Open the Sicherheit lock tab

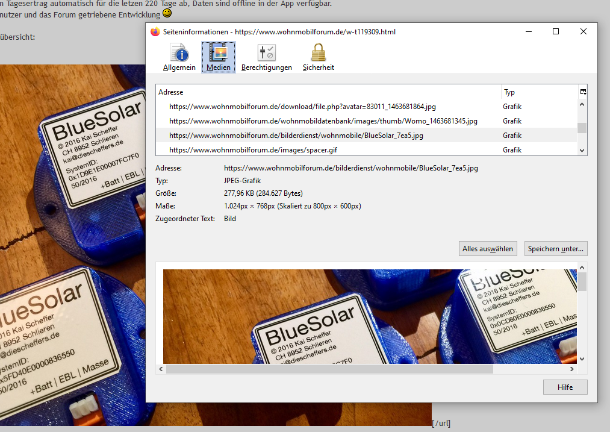[318, 57]
